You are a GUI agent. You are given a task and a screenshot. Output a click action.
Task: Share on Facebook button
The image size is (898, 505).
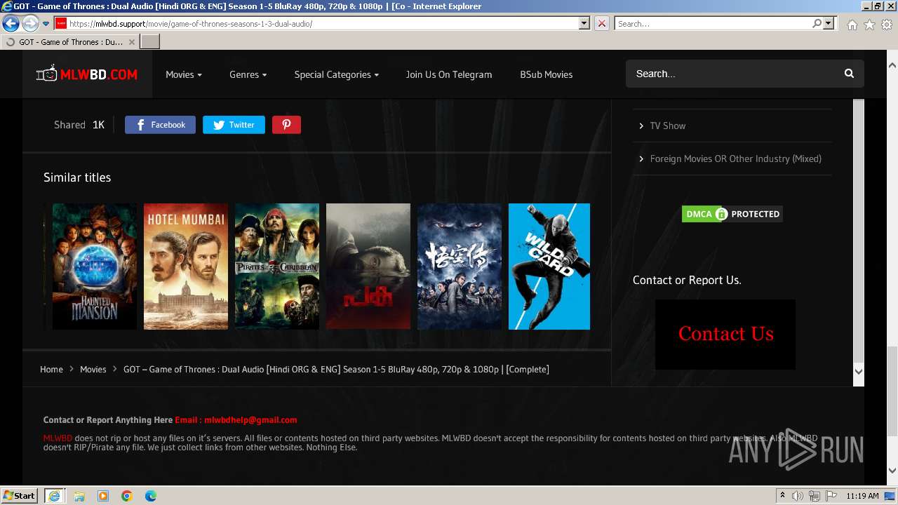pyautogui.click(x=160, y=125)
